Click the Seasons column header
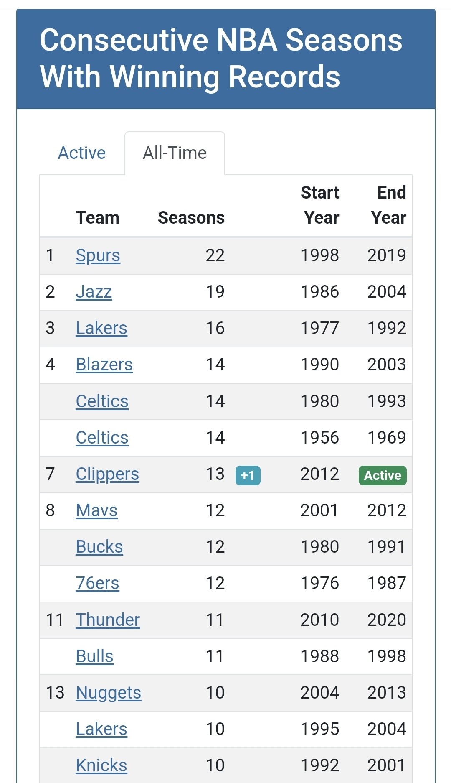 tap(191, 218)
